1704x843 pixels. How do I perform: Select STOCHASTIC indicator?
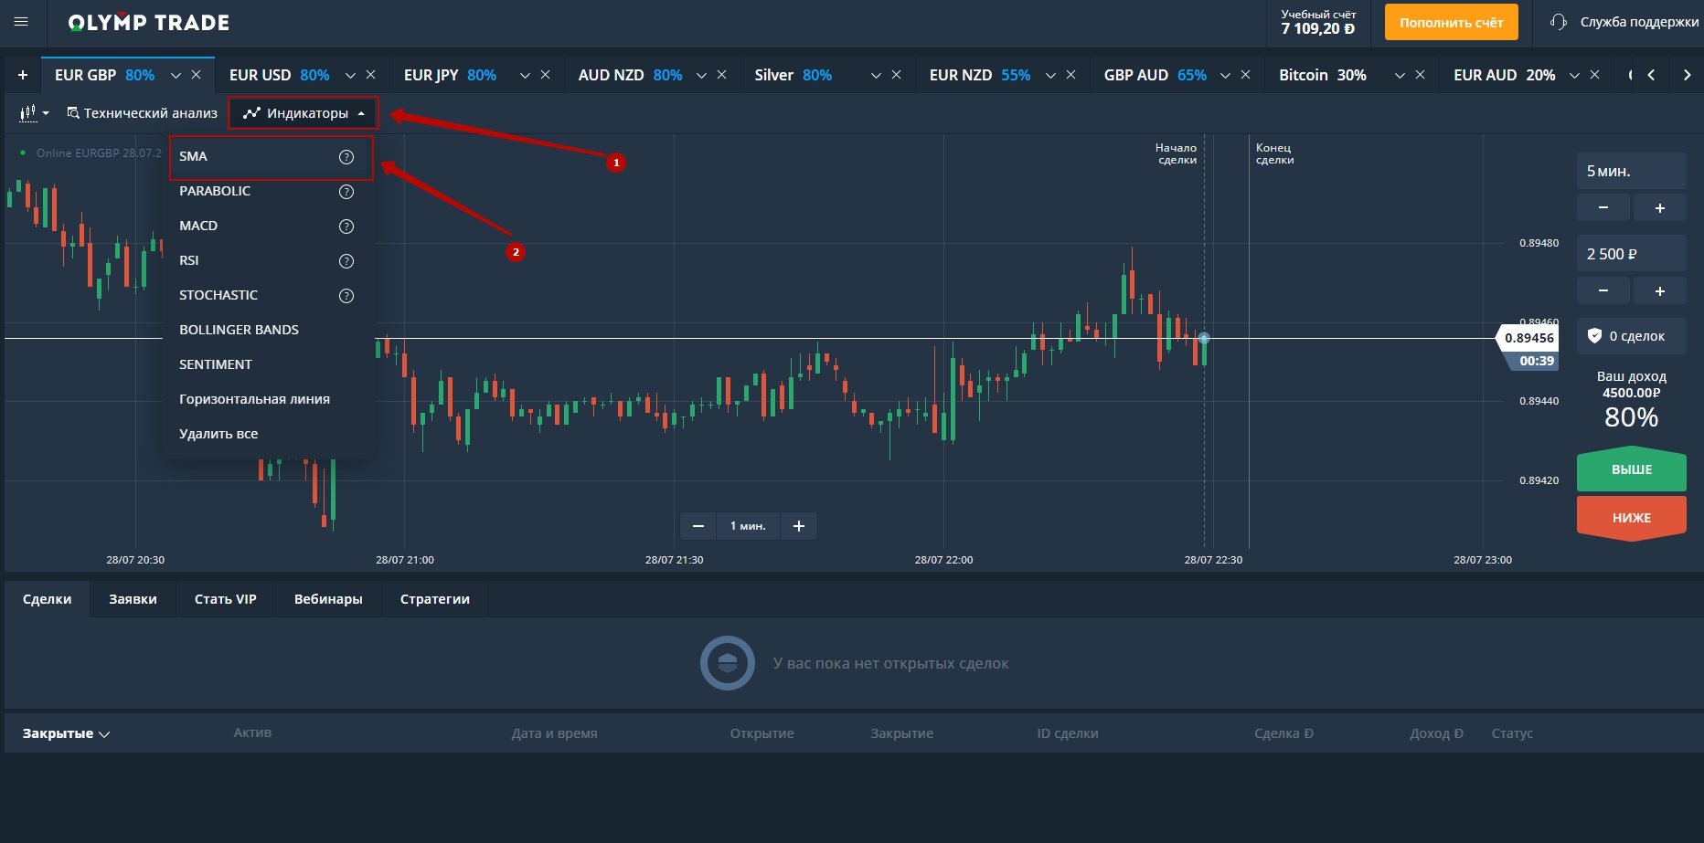269,295
